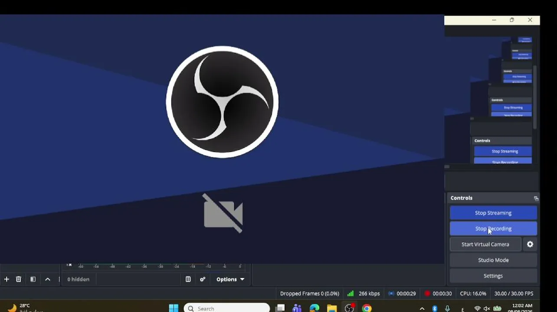Open the Windows Start menu

click(174, 308)
